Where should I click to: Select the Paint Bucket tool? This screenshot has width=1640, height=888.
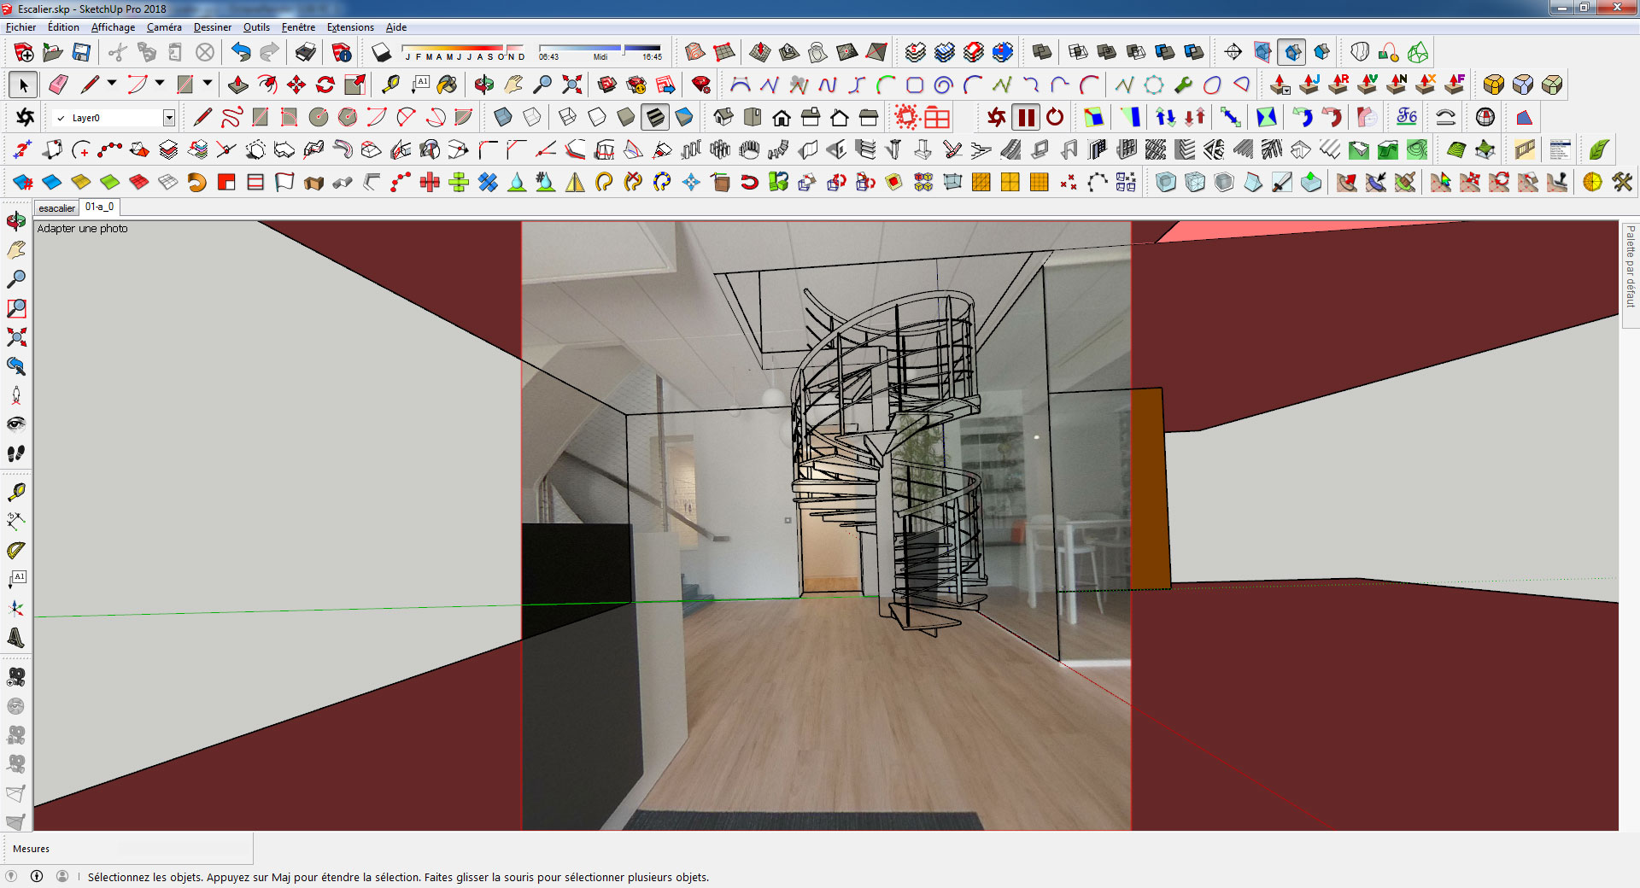(x=447, y=85)
